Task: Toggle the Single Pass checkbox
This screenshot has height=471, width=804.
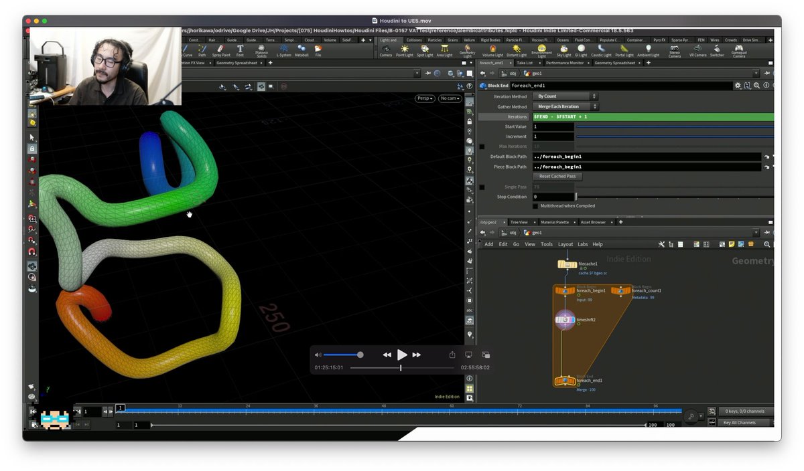Action: (482, 187)
